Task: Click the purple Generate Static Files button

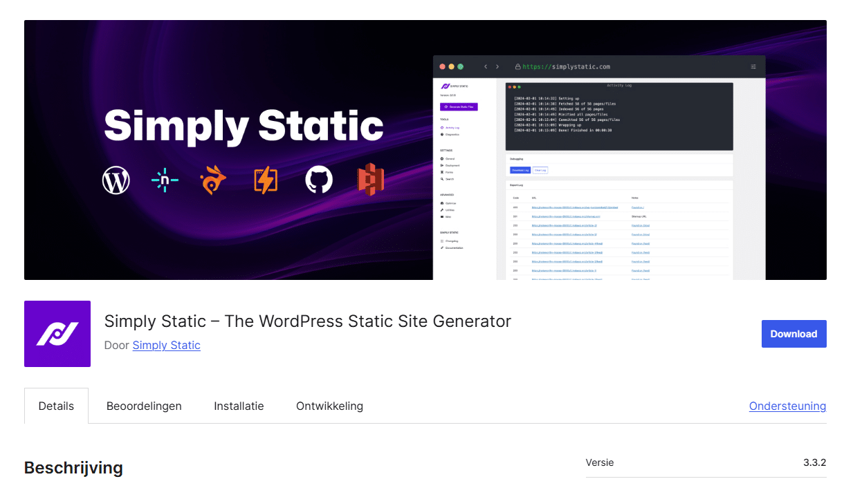Action: pyautogui.click(x=459, y=106)
